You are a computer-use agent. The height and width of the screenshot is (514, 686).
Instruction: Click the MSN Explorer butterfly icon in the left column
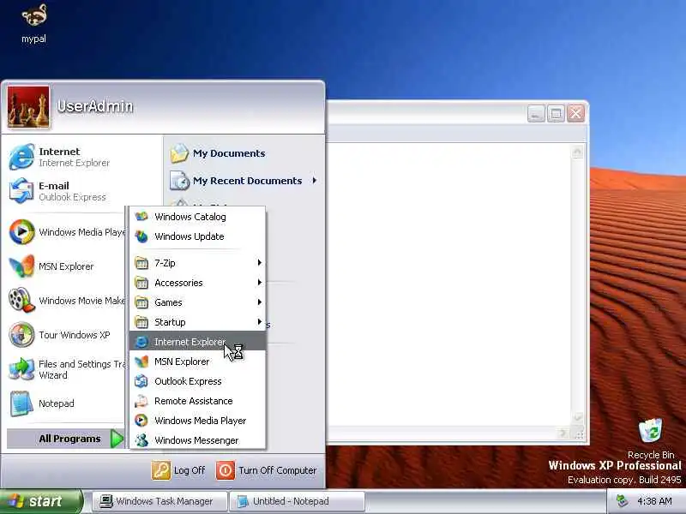pos(21,266)
